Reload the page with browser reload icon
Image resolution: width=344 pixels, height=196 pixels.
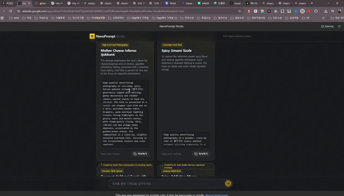pyautogui.click(x=11, y=11)
